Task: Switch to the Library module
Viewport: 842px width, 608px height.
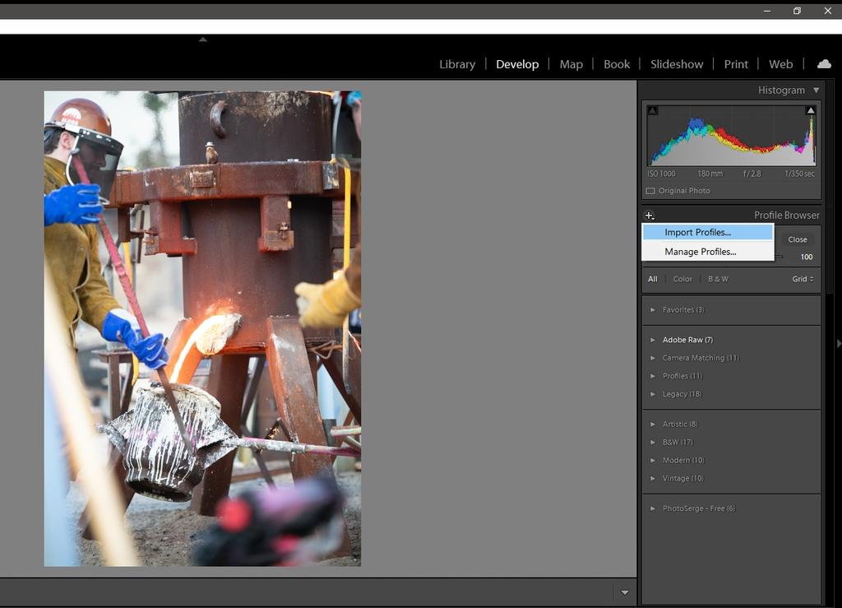Action: pos(457,64)
